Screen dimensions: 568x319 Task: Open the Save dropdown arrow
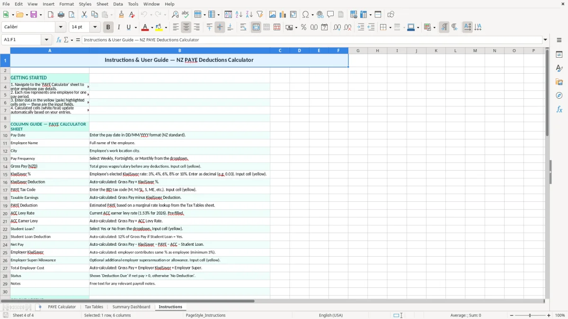tap(40, 15)
